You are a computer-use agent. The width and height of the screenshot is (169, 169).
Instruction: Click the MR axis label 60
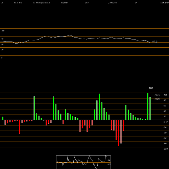pyautogui.click(x=165, y=106)
